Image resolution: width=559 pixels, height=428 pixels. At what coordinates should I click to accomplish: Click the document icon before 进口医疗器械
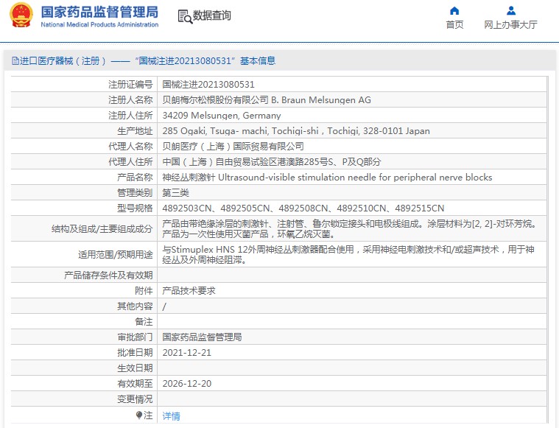15,61
